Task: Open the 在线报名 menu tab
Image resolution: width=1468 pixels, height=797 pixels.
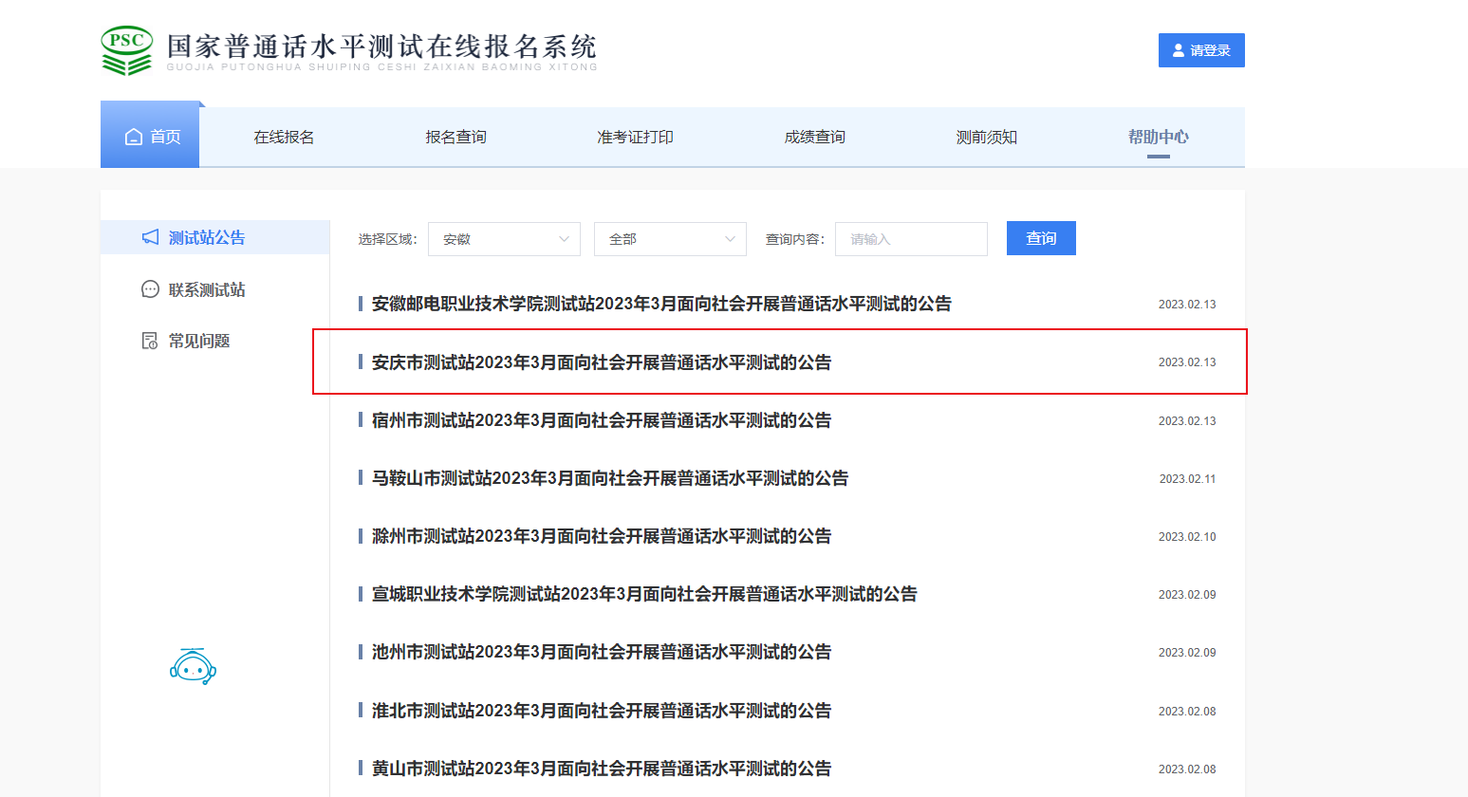Action: point(284,137)
